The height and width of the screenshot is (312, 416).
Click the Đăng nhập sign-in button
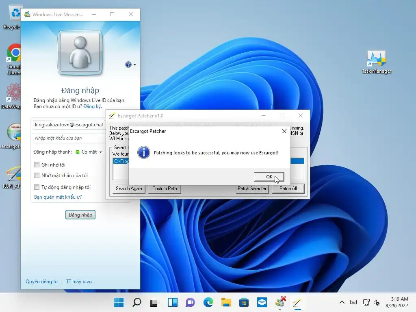tap(80, 214)
